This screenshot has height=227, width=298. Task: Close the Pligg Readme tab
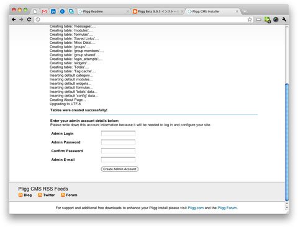127,12
